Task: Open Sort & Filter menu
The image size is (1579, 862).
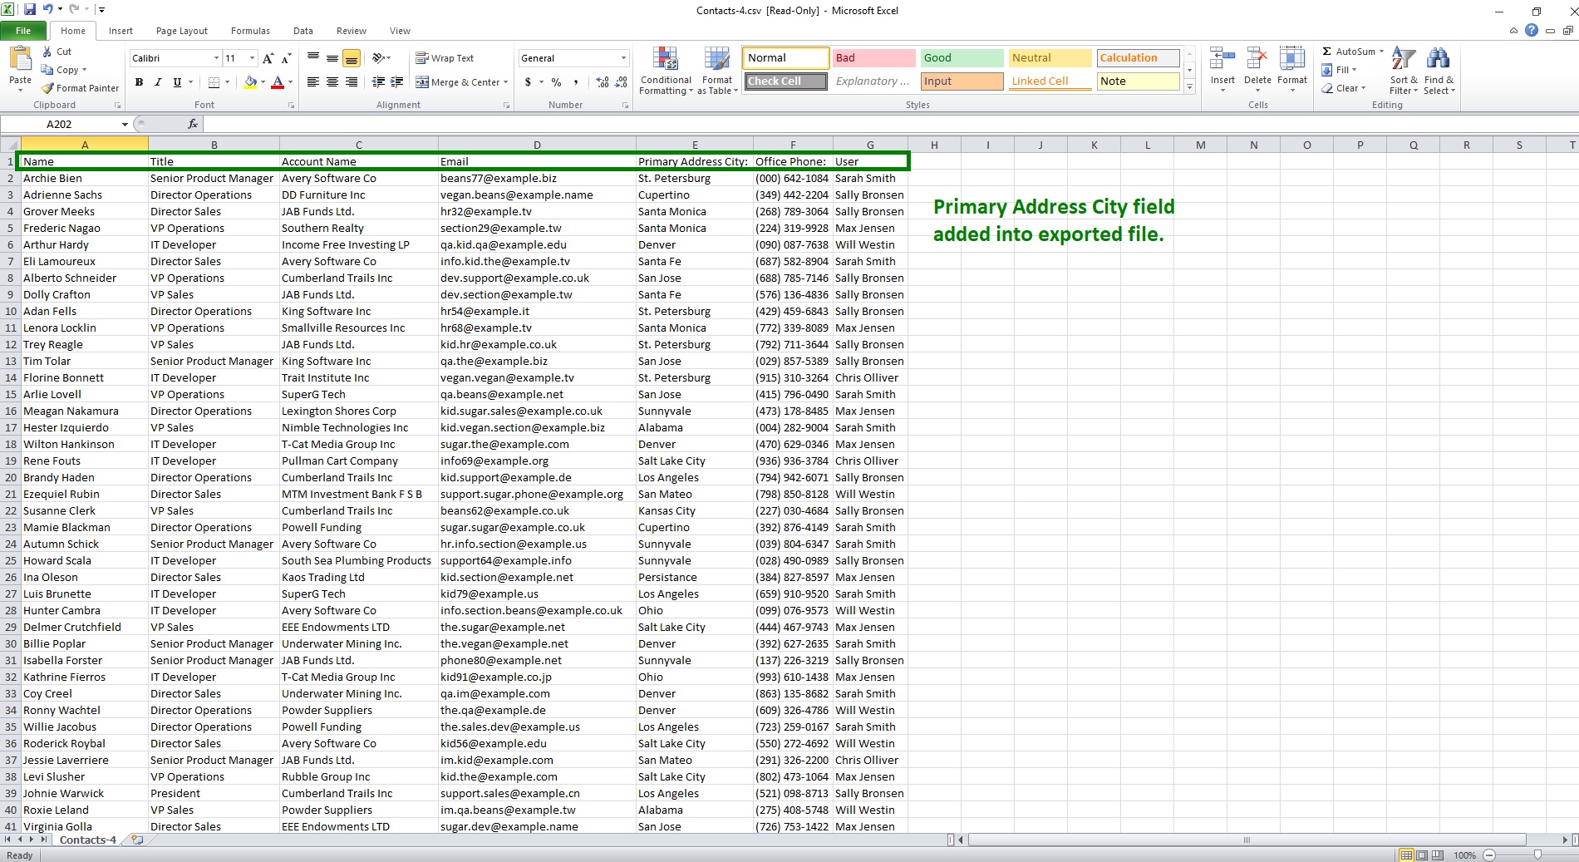Action: point(1404,71)
